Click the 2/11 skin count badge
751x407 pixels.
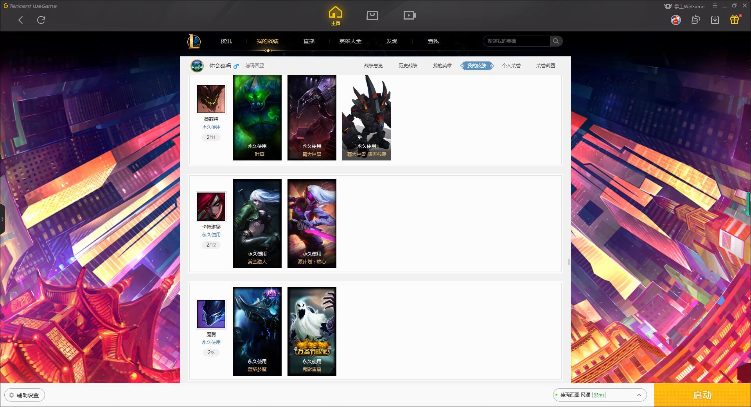click(211, 137)
